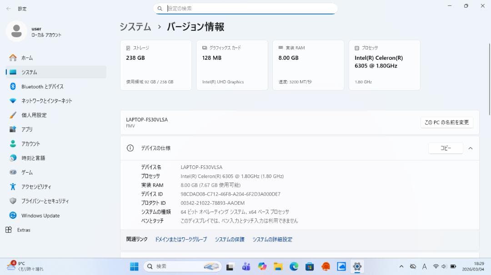Click the アクセシビリティ figure icon
Image resolution: width=491 pixels, height=275 pixels.
(13, 187)
